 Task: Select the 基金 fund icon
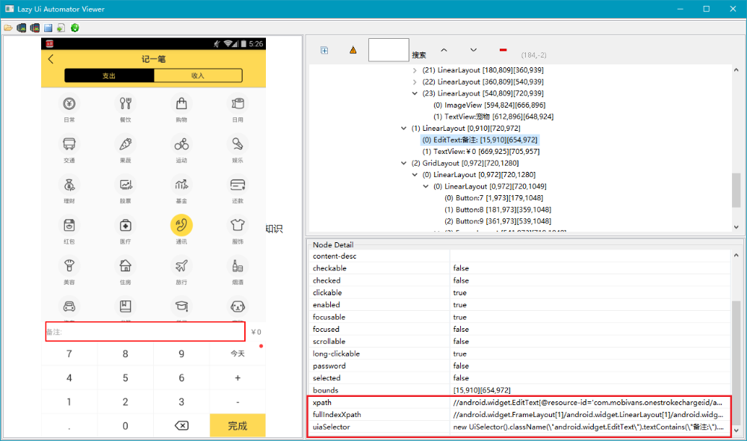point(182,185)
